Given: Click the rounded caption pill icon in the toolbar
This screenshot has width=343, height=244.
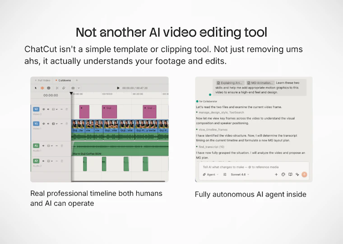Looking at the screenshot, I should click(49, 88).
